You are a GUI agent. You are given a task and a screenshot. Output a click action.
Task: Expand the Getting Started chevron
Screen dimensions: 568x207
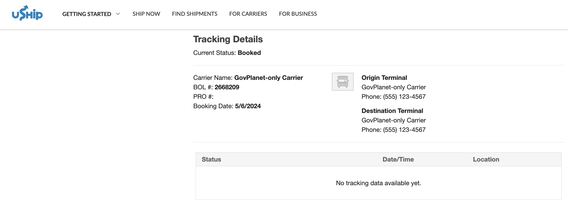pos(118,14)
